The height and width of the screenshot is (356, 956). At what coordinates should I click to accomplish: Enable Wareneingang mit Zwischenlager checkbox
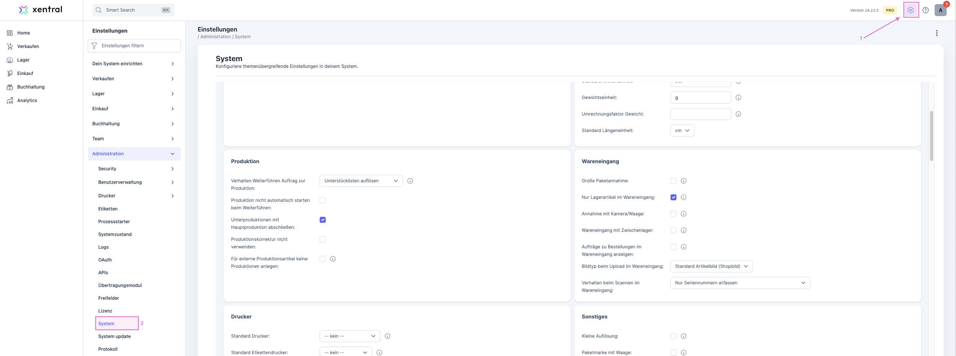(673, 230)
